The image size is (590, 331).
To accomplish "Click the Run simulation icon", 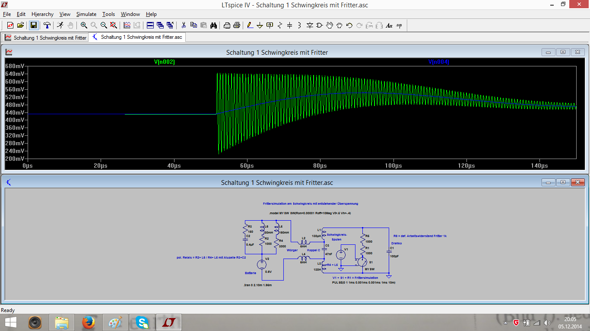I will point(60,25).
